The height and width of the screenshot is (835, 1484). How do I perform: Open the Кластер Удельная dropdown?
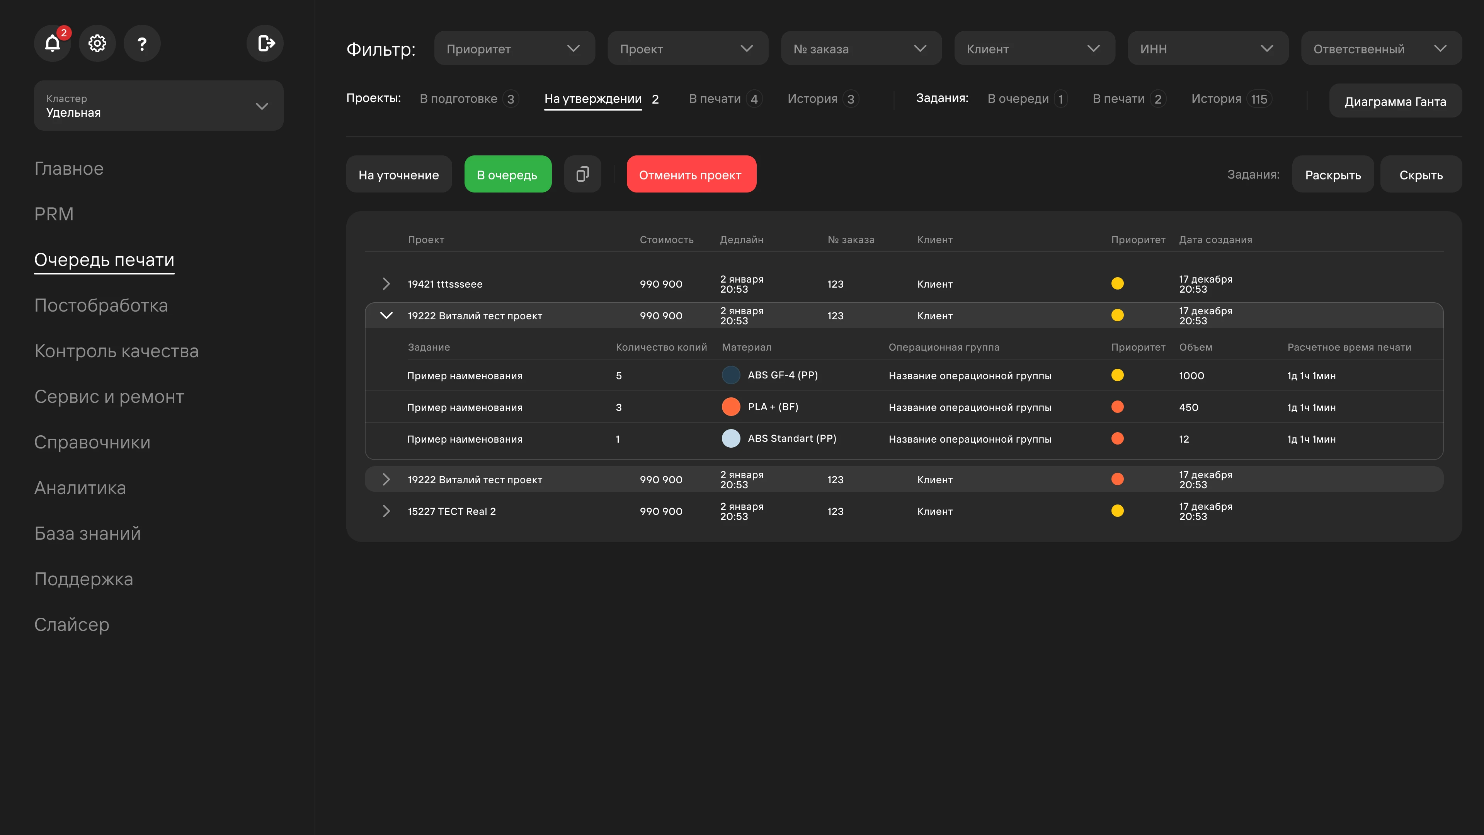pyautogui.click(x=158, y=106)
